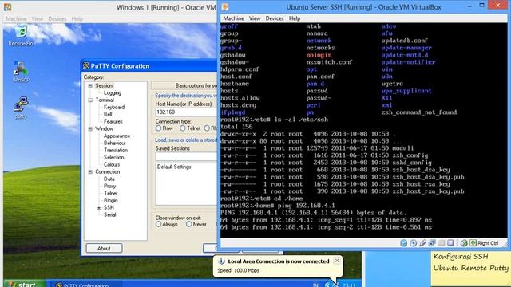This screenshot has width=511, height=287.
Task: Open Machine menu in Windows 1 window
Action: click(16, 19)
